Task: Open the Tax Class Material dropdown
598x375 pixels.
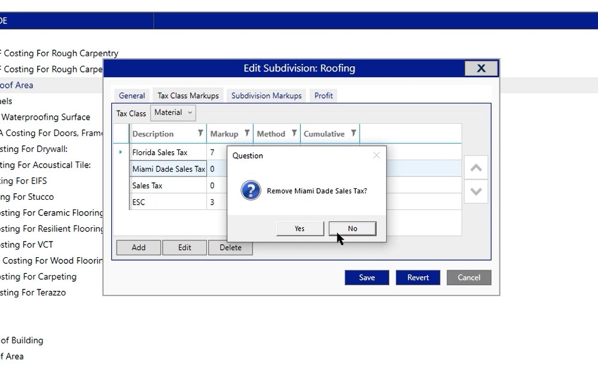Action: coord(173,112)
